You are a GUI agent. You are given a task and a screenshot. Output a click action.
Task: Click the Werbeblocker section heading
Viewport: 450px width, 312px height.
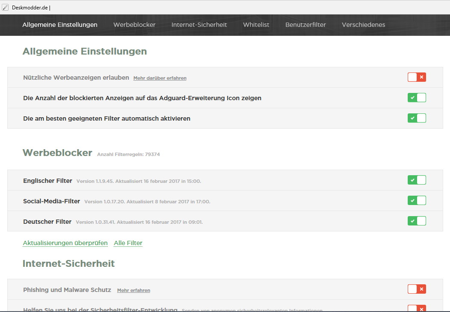(57, 153)
